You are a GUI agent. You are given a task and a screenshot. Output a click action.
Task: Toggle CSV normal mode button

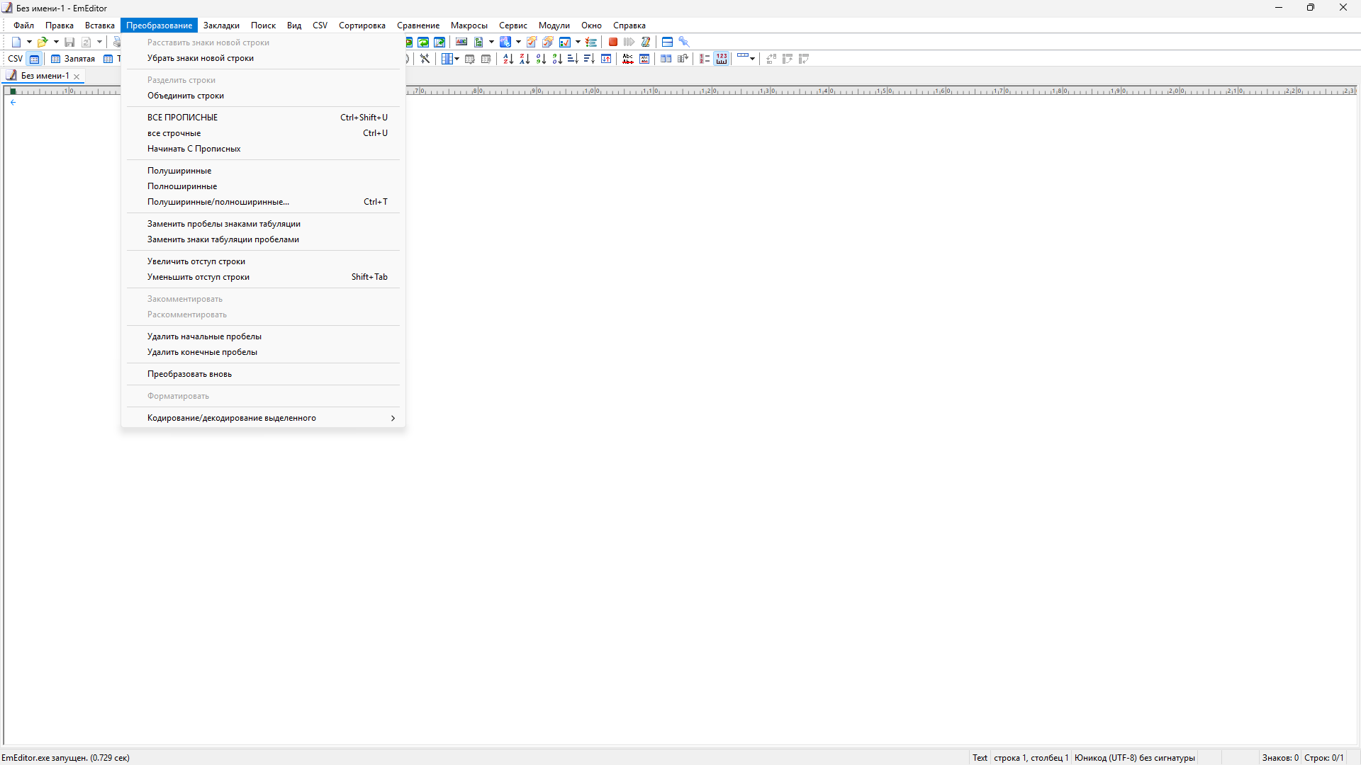tap(34, 59)
